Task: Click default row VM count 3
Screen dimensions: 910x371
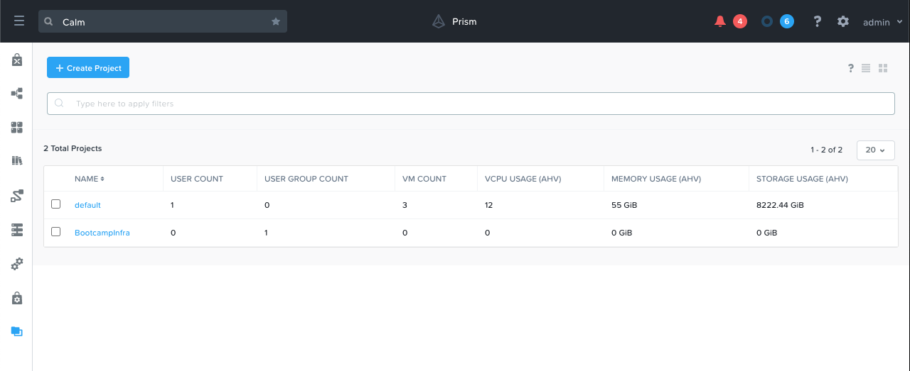Action: tap(405, 205)
